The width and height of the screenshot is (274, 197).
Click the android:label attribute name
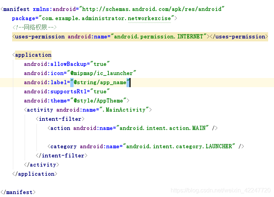click(x=45, y=82)
